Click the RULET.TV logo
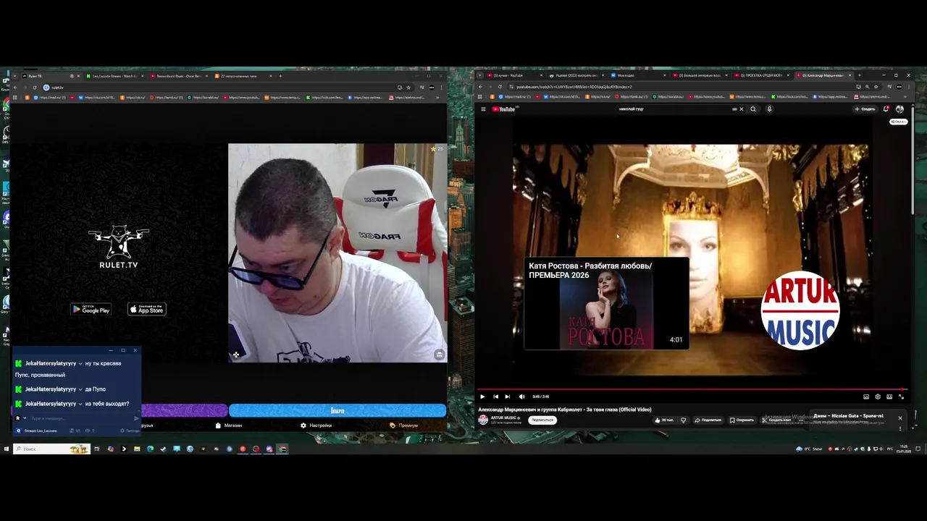Screen dimensions: 927x521 point(119,247)
